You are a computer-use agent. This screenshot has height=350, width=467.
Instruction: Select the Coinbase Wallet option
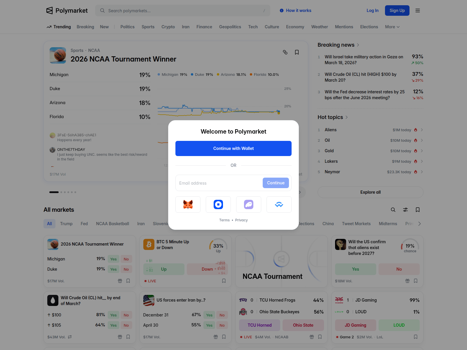pos(218,204)
